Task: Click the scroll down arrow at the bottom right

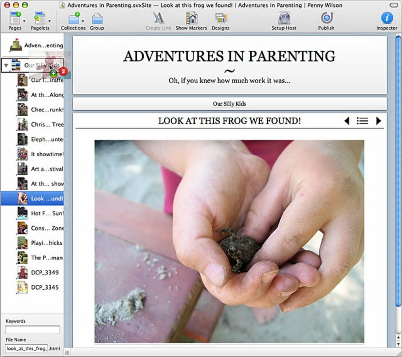Action: pyautogui.click(x=398, y=344)
